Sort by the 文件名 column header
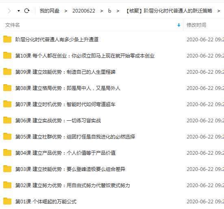This screenshot has width=224, height=209. coord(13,25)
